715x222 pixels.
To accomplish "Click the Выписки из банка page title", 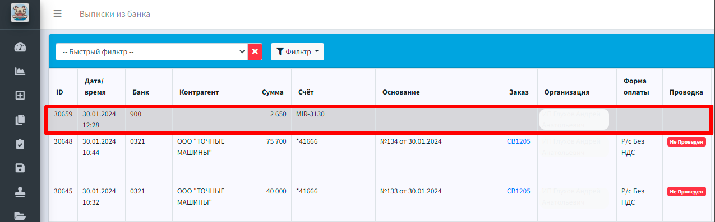I will click(x=115, y=13).
